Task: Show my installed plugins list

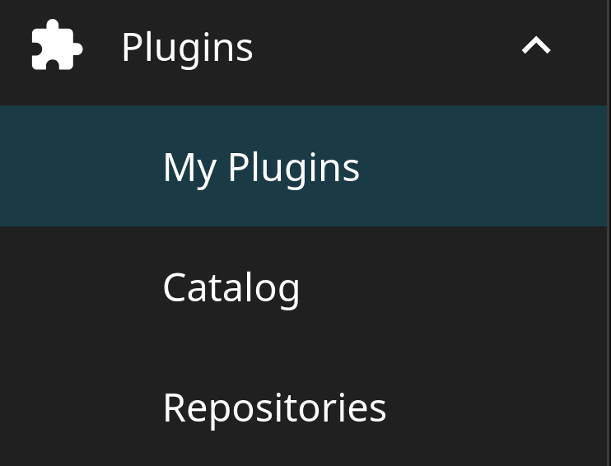Action: coord(261,167)
